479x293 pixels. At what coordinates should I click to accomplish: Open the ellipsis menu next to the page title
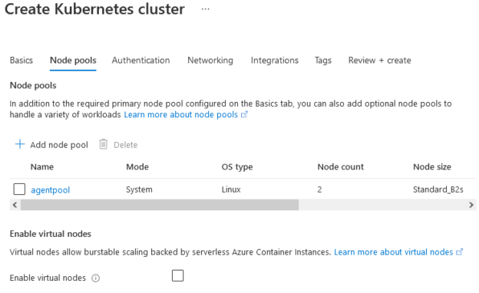[205, 9]
